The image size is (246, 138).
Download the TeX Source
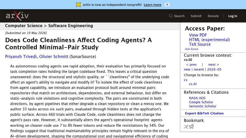(x=200, y=44)
